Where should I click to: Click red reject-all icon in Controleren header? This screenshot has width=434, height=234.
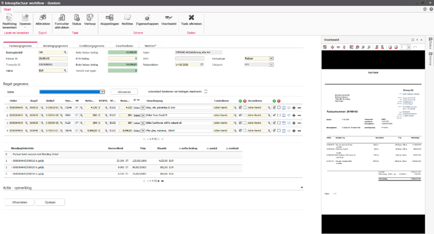pyautogui.click(x=245, y=101)
